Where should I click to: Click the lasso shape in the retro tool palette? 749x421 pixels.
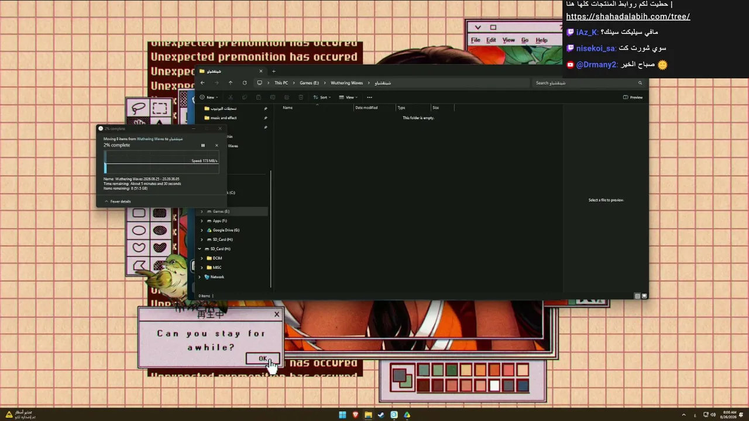click(x=139, y=108)
